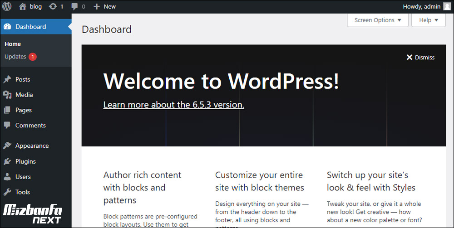The image size is (454, 228).
Task: Open the Plugins menu
Action: [x=36, y=161]
